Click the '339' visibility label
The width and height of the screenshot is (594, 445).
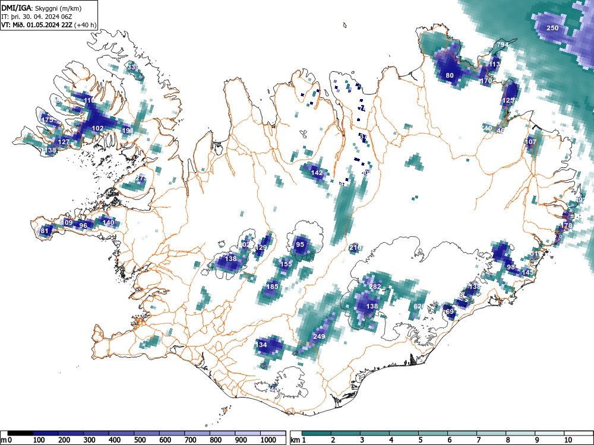tap(133, 68)
